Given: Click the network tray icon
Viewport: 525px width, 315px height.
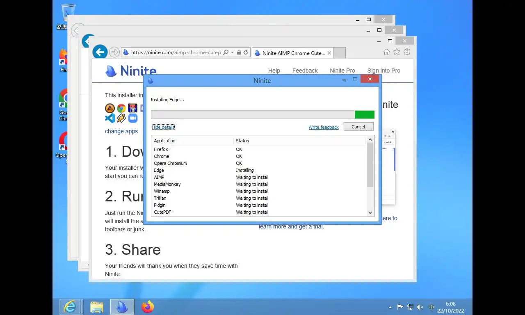Looking at the screenshot, I should tap(410, 307).
